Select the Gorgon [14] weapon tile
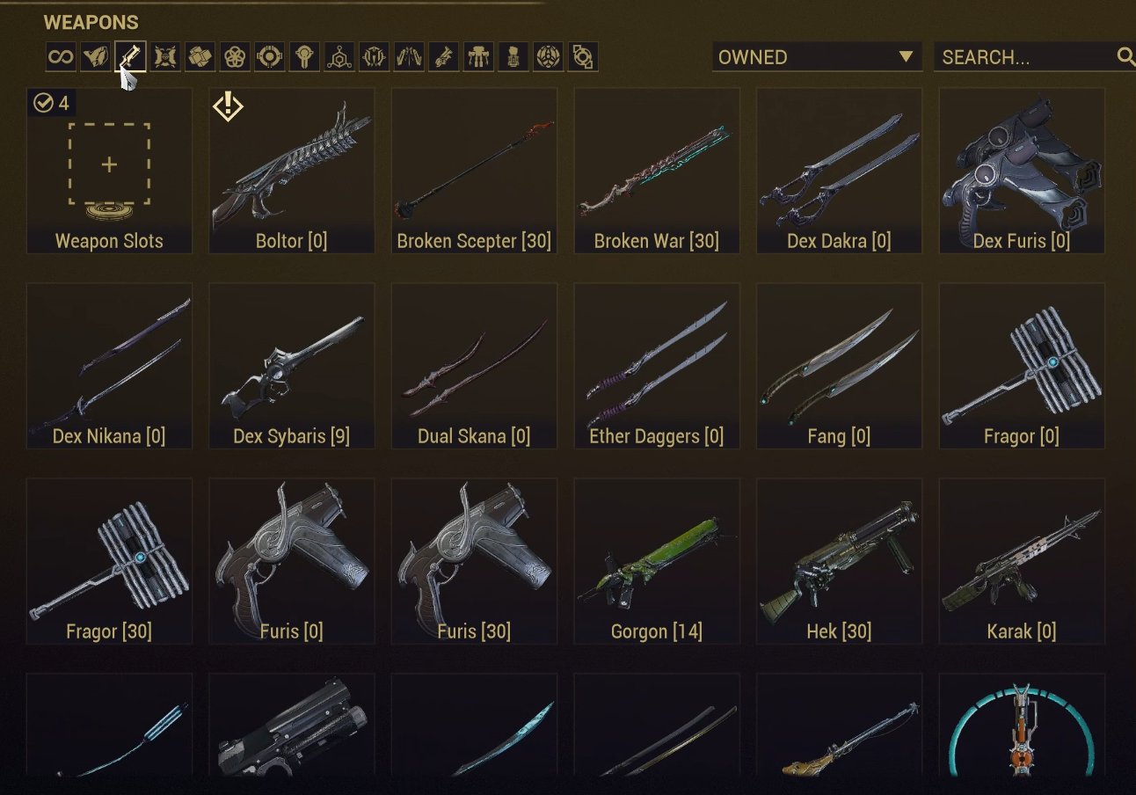Image resolution: width=1136 pixels, height=795 pixels. click(x=657, y=561)
